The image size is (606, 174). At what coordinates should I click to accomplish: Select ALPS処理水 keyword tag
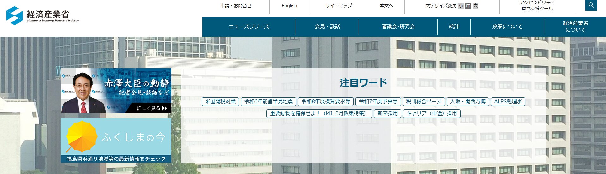tap(508, 101)
